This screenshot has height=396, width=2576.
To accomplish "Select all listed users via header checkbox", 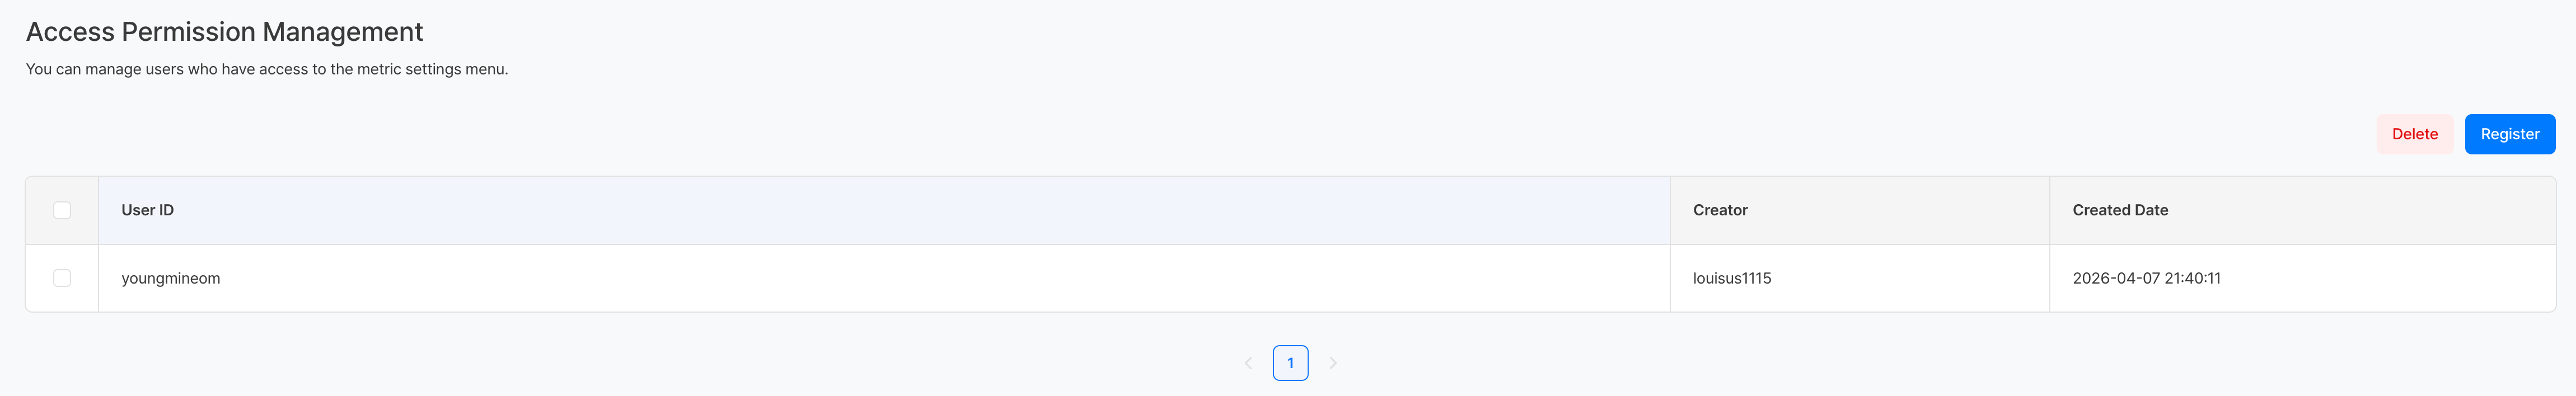I will coord(62,210).
